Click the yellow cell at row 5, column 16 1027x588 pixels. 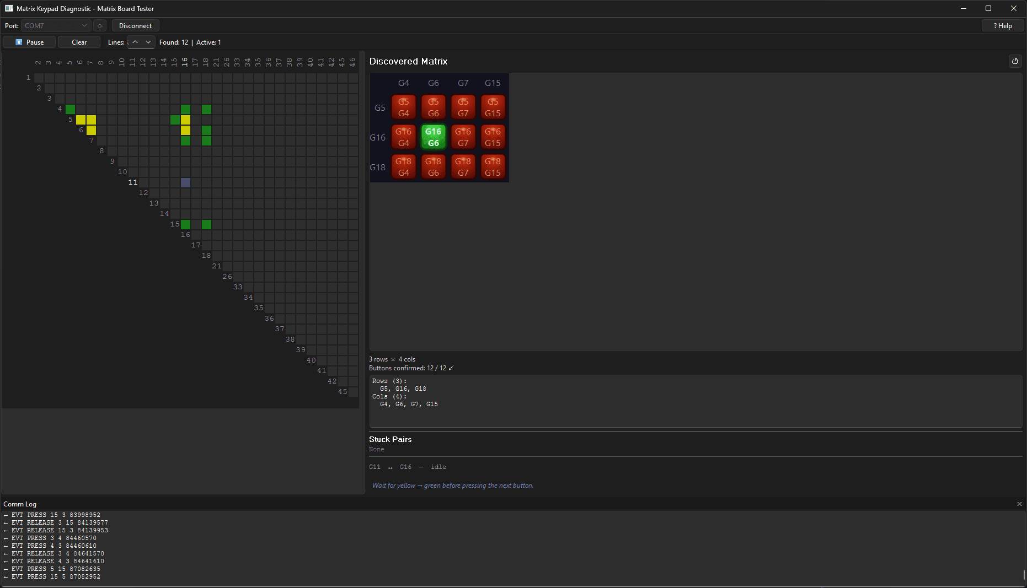coord(185,120)
